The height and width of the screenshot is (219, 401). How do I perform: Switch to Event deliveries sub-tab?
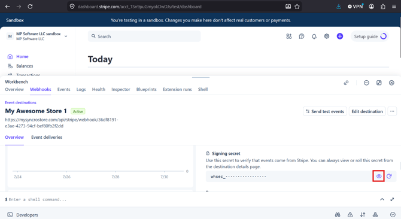[47, 137]
